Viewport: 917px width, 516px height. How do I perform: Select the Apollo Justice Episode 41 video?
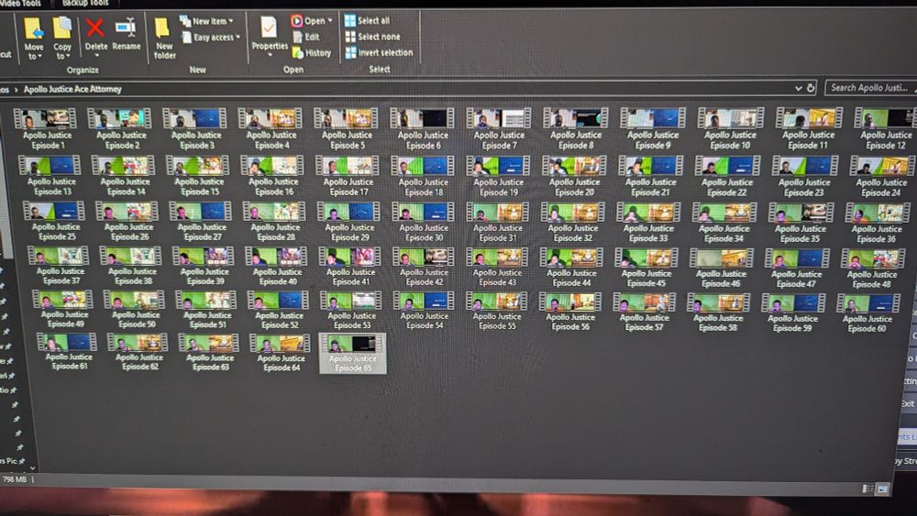tap(350, 266)
